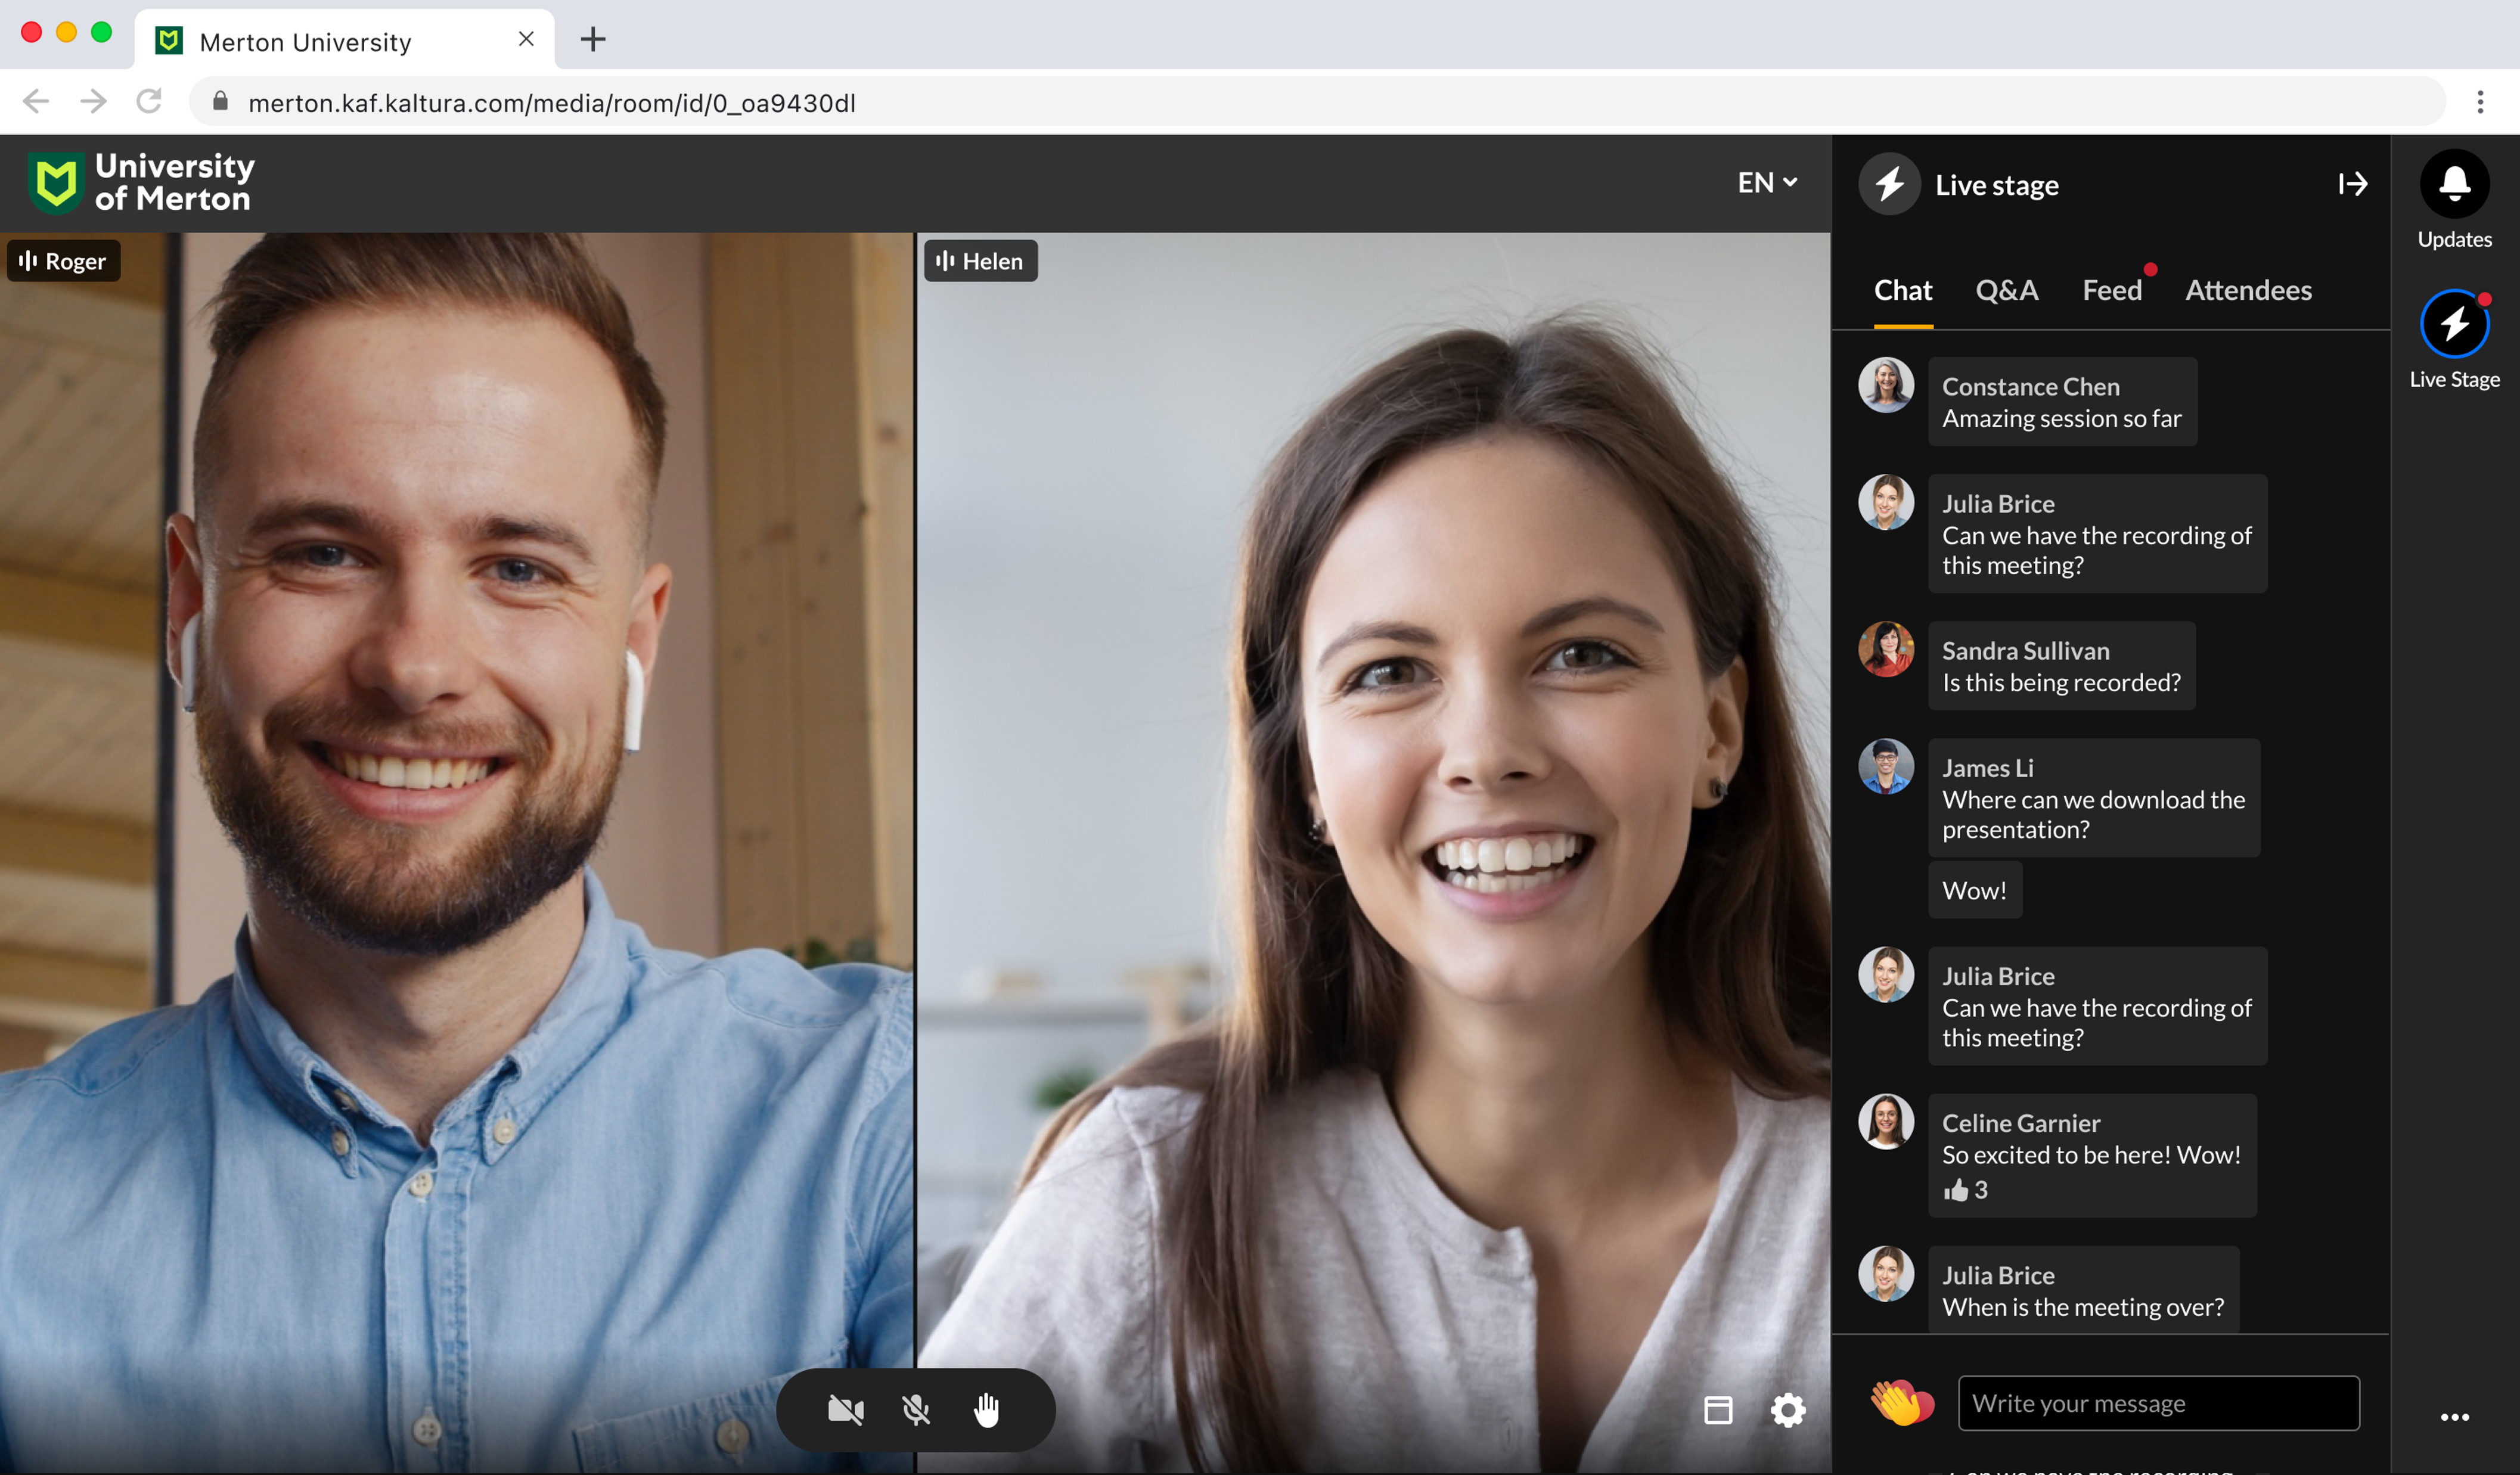Open the EN language dropdown
This screenshot has height=1475, width=2520.
point(1767,183)
